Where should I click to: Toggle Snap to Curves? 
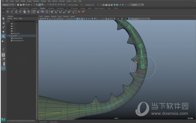(53, 5)
